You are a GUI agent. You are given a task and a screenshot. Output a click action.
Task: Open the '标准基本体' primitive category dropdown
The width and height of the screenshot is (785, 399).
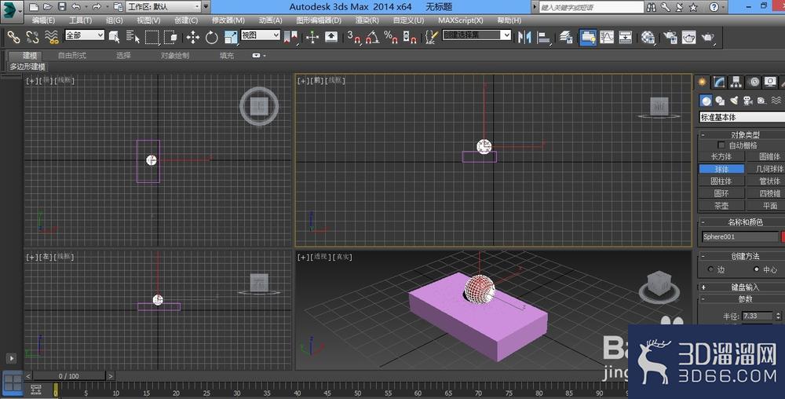(742, 117)
